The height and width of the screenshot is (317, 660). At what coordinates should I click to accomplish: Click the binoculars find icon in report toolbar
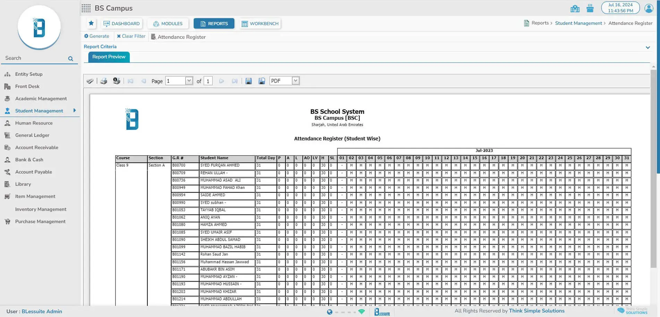pos(90,81)
